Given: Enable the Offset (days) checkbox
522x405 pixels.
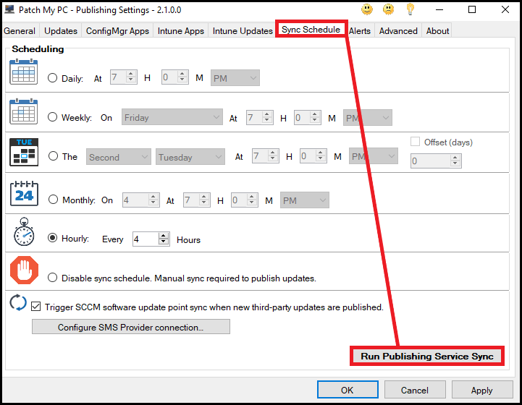Looking at the screenshot, I should [415, 142].
